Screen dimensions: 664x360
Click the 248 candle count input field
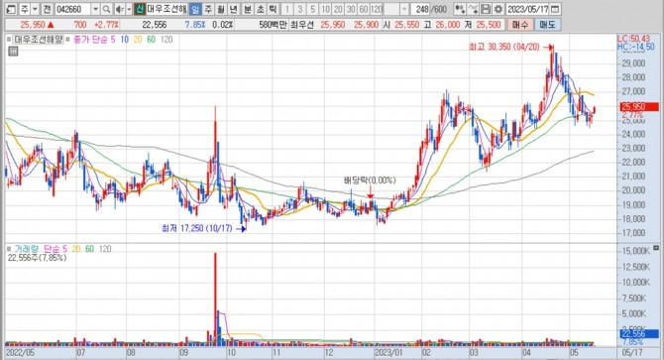point(420,9)
